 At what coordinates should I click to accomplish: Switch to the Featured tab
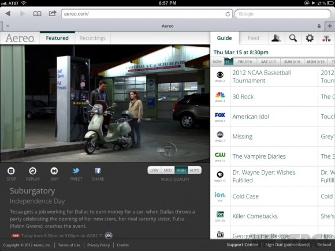[57, 38]
